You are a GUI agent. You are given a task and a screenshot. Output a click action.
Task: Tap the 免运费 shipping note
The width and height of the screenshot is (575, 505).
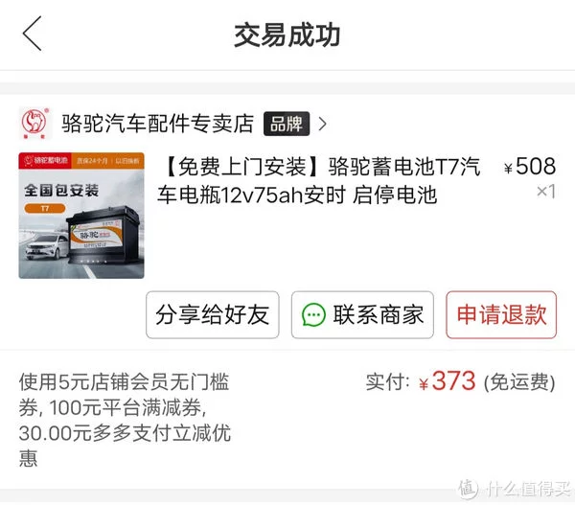[x=519, y=382]
